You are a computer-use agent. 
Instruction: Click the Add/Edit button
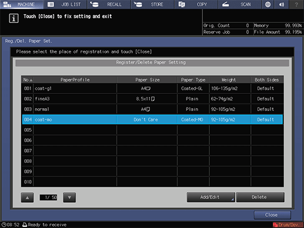pyautogui.click(x=211, y=197)
